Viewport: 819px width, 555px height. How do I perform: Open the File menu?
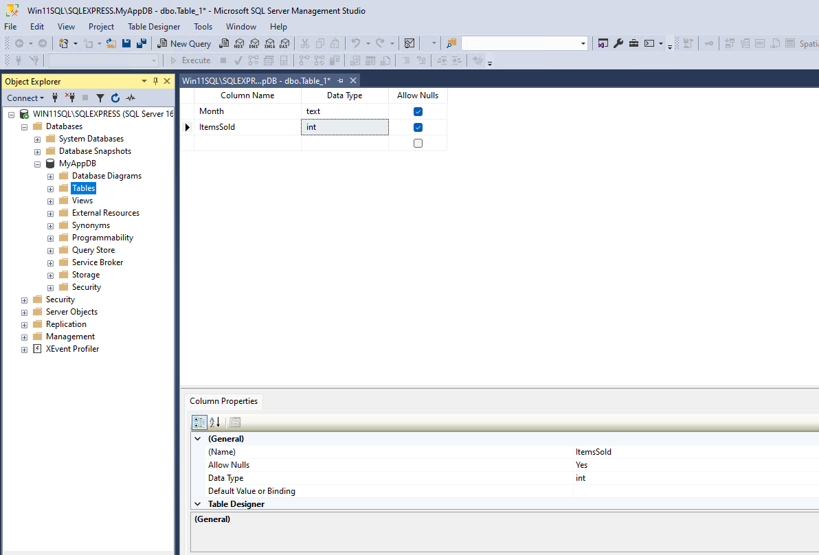coord(10,27)
